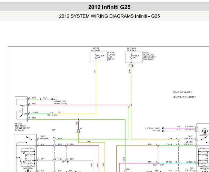Click the 'INTERIOR LIGHTS SYSTEM' reference label
This screenshot has height=172, width=209.
coord(152,129)
